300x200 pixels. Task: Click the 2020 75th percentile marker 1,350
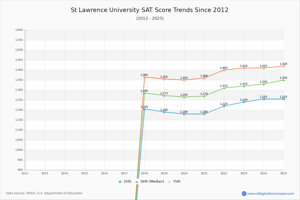[x=184, y=80]
